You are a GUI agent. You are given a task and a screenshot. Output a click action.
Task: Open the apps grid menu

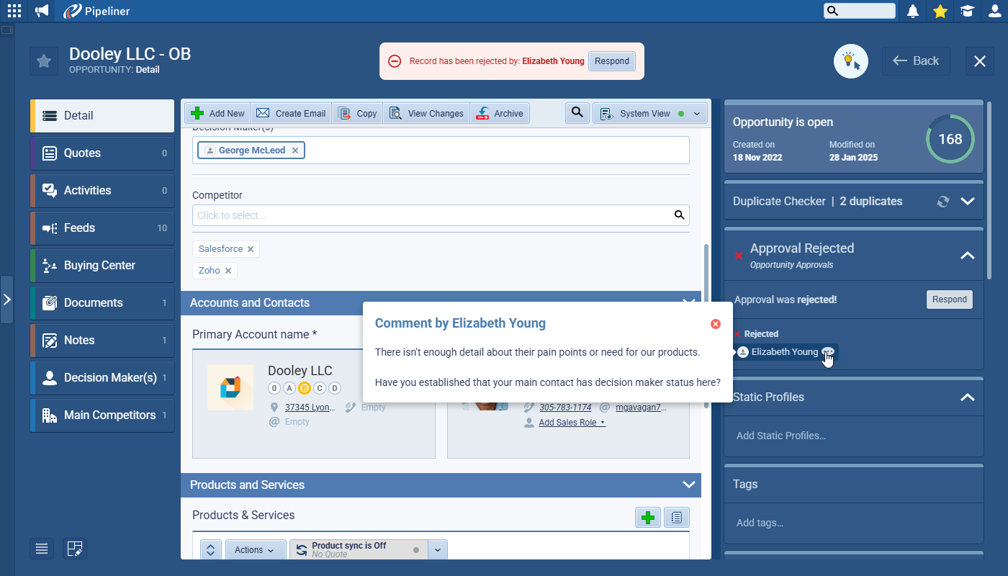pyautogui.click(x=14, y=11)
